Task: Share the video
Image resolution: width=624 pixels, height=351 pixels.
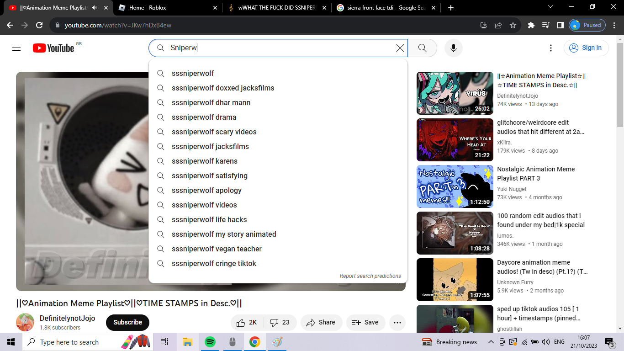Action: (321, 322)
